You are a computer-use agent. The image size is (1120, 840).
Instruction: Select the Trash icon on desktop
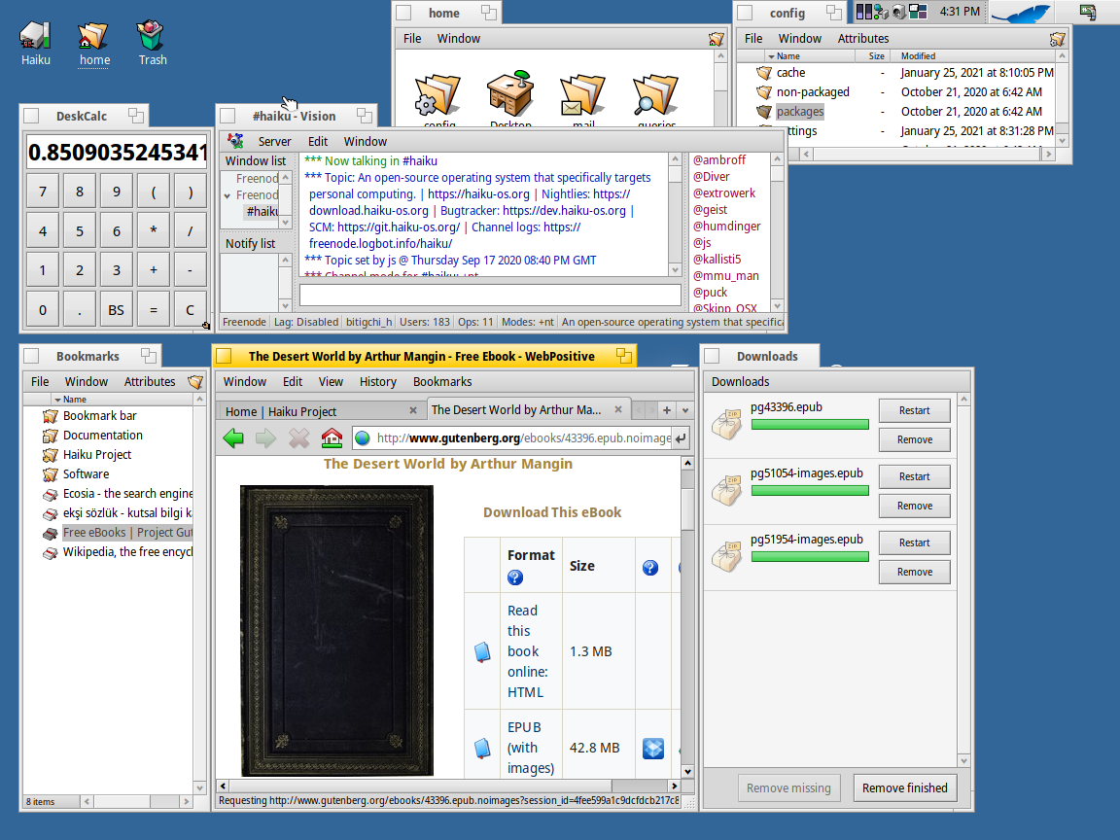151,35
